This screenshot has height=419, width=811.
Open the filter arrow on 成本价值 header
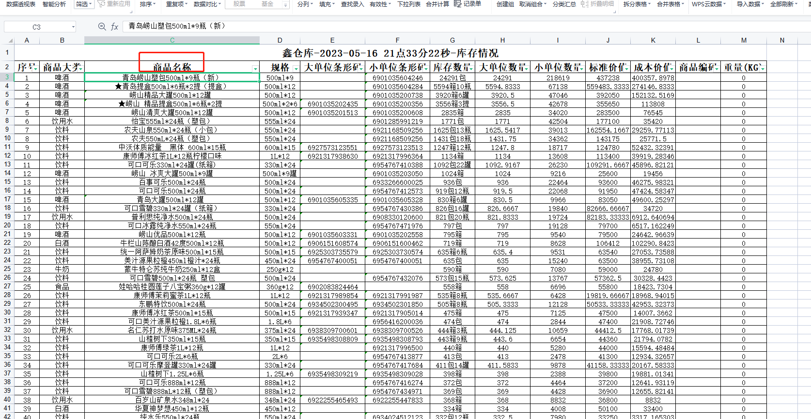(x=671, y=68)
